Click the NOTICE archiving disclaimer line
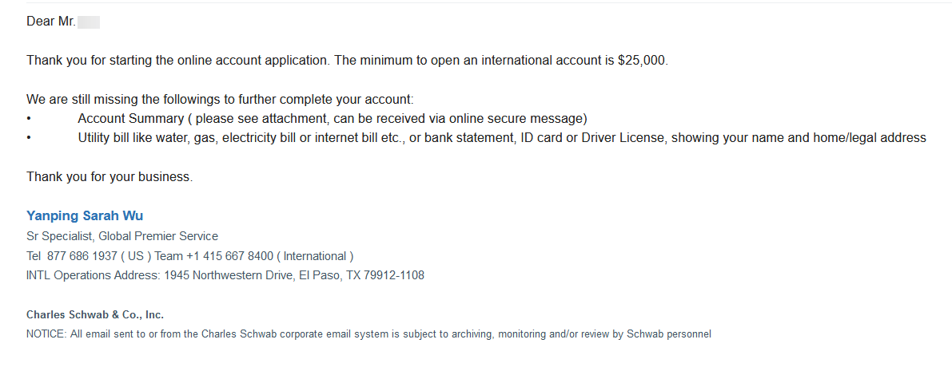 click(368, 334)
